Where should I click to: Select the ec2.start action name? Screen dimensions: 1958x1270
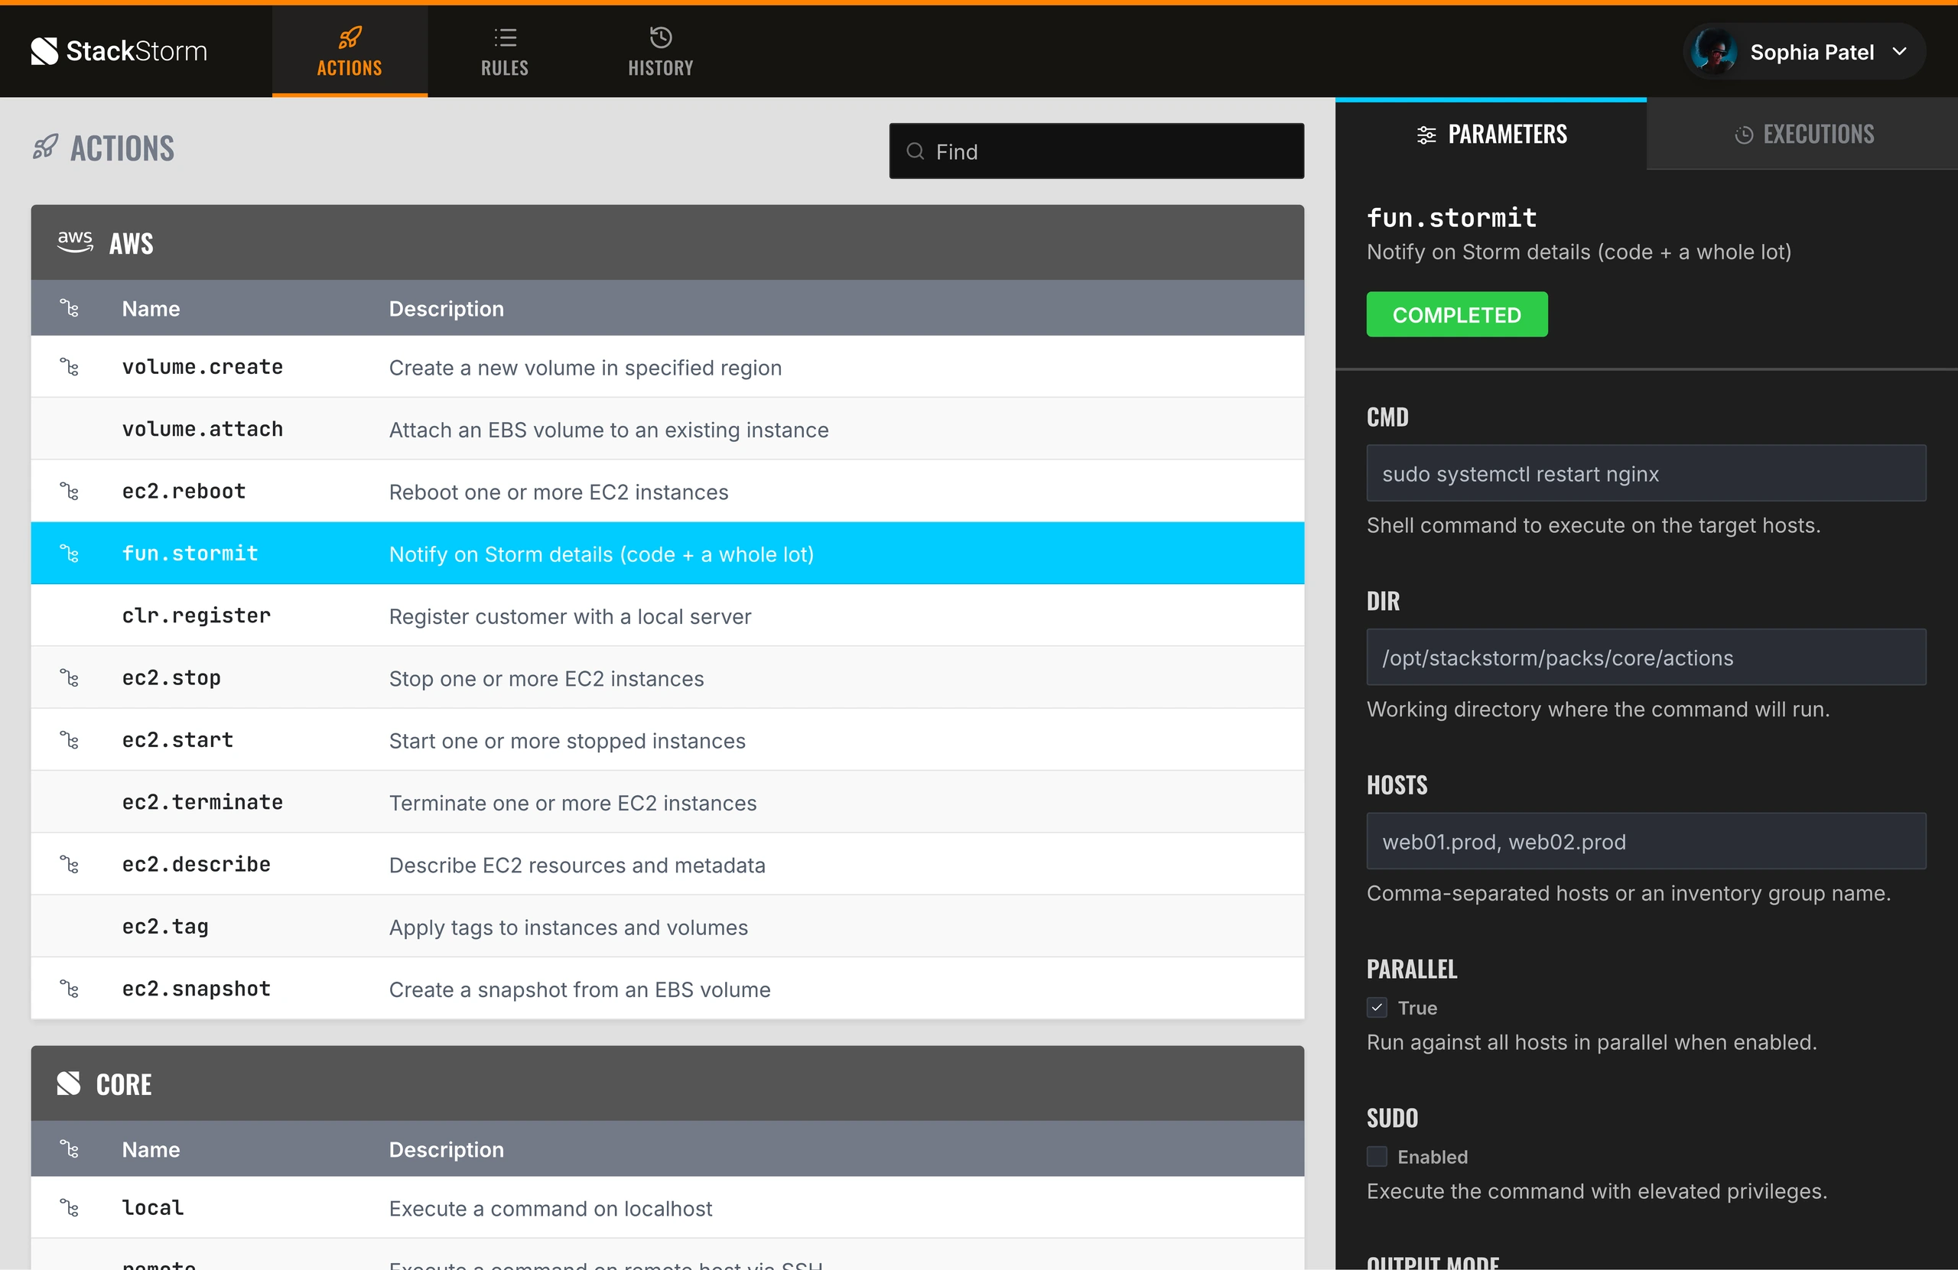(x=177, y=740)
